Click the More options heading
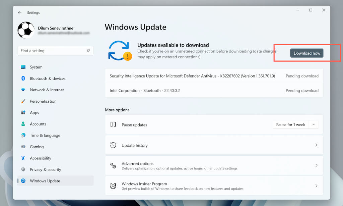The image size is (343, 206). (x=117, y=110)
